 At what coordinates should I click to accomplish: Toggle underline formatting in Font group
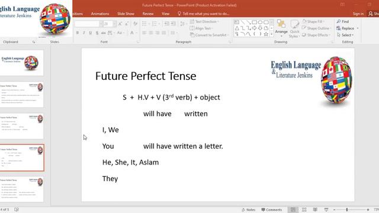(90, 33)
